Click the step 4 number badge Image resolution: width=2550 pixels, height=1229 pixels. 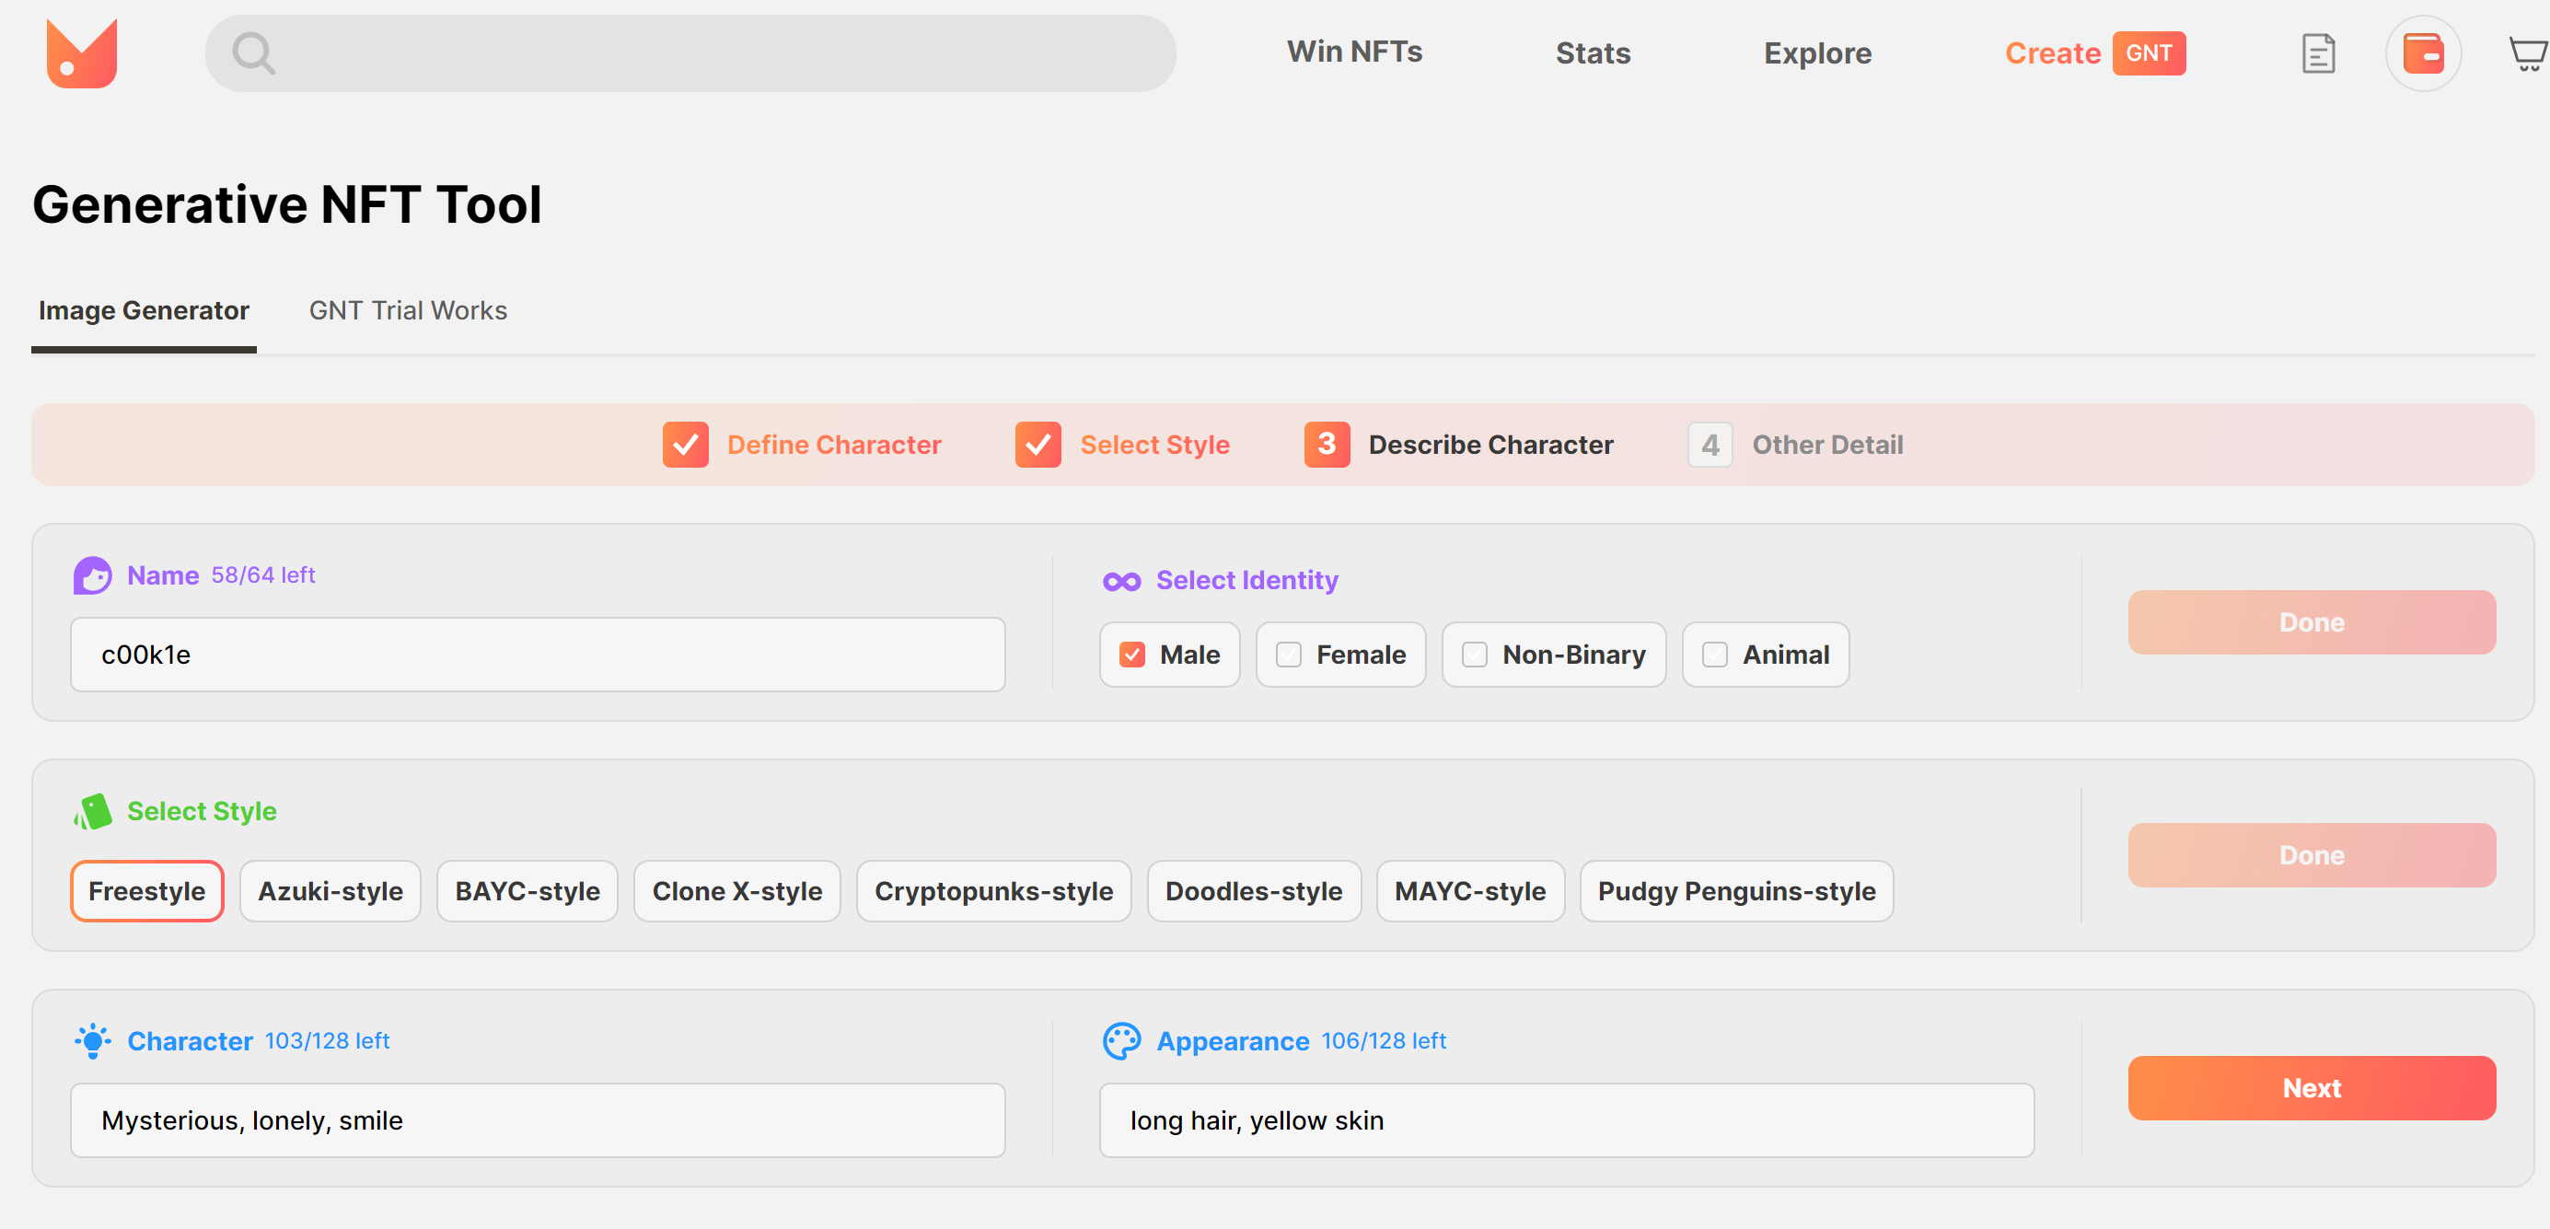click(1710, 445)
